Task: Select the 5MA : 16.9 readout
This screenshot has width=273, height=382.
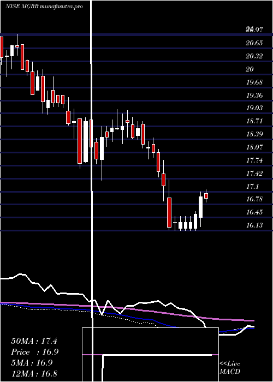Action: click(32, 362)
